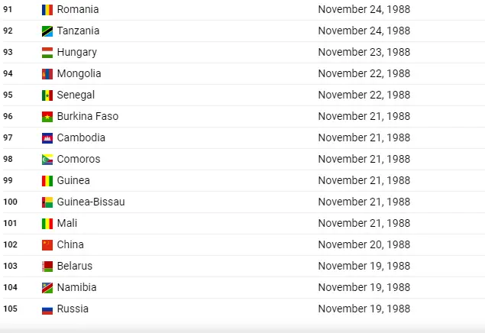Screen dimensions: 485x333
Task: Click China's date November 20, 1988
Action: click(x=364, y=244)
